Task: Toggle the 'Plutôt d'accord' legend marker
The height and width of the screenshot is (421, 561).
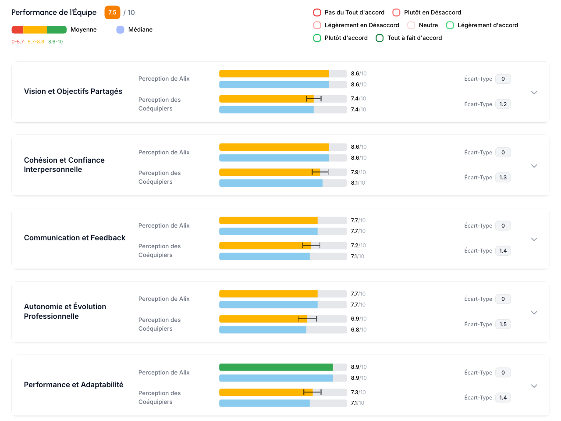Action: coord(317,38)
